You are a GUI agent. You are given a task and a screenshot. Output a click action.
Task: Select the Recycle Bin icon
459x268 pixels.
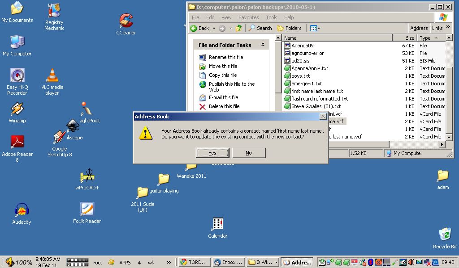coord(445,234)
